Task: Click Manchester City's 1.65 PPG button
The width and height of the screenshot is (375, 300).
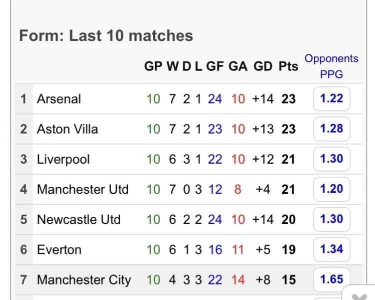Action: (x=331, y=279)
